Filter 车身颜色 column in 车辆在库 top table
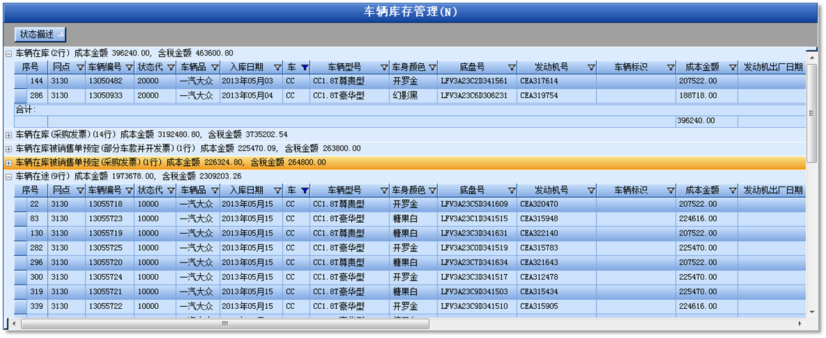The height and width of the screenshot is (338, 826). point(432,67)
